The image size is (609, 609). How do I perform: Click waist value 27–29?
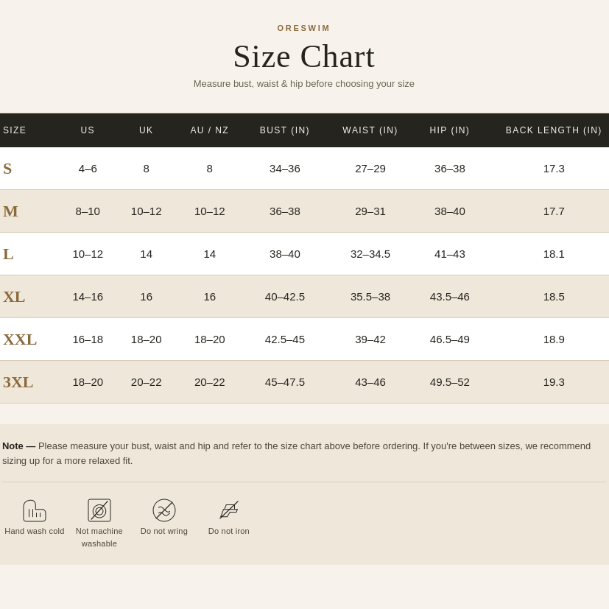pyautogui.click(x=370, y=169)
